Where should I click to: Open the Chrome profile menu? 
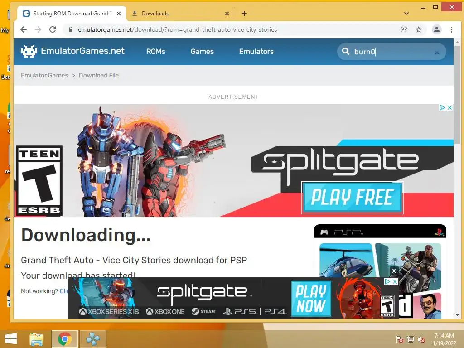tap(436, 29)
